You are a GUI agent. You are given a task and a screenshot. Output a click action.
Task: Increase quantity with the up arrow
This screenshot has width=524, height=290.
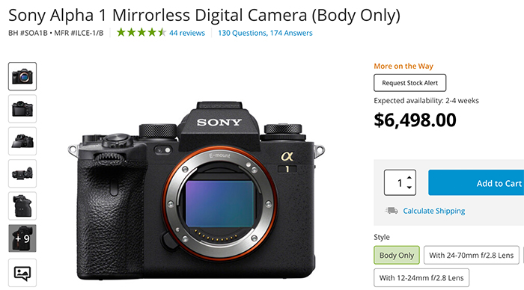[x=409, y=178]
